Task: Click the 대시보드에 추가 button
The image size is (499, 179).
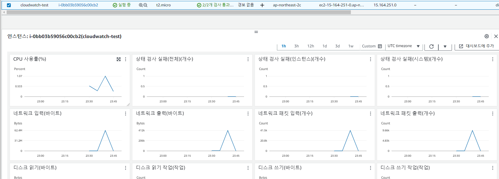Action: click(x=477, y=46)
